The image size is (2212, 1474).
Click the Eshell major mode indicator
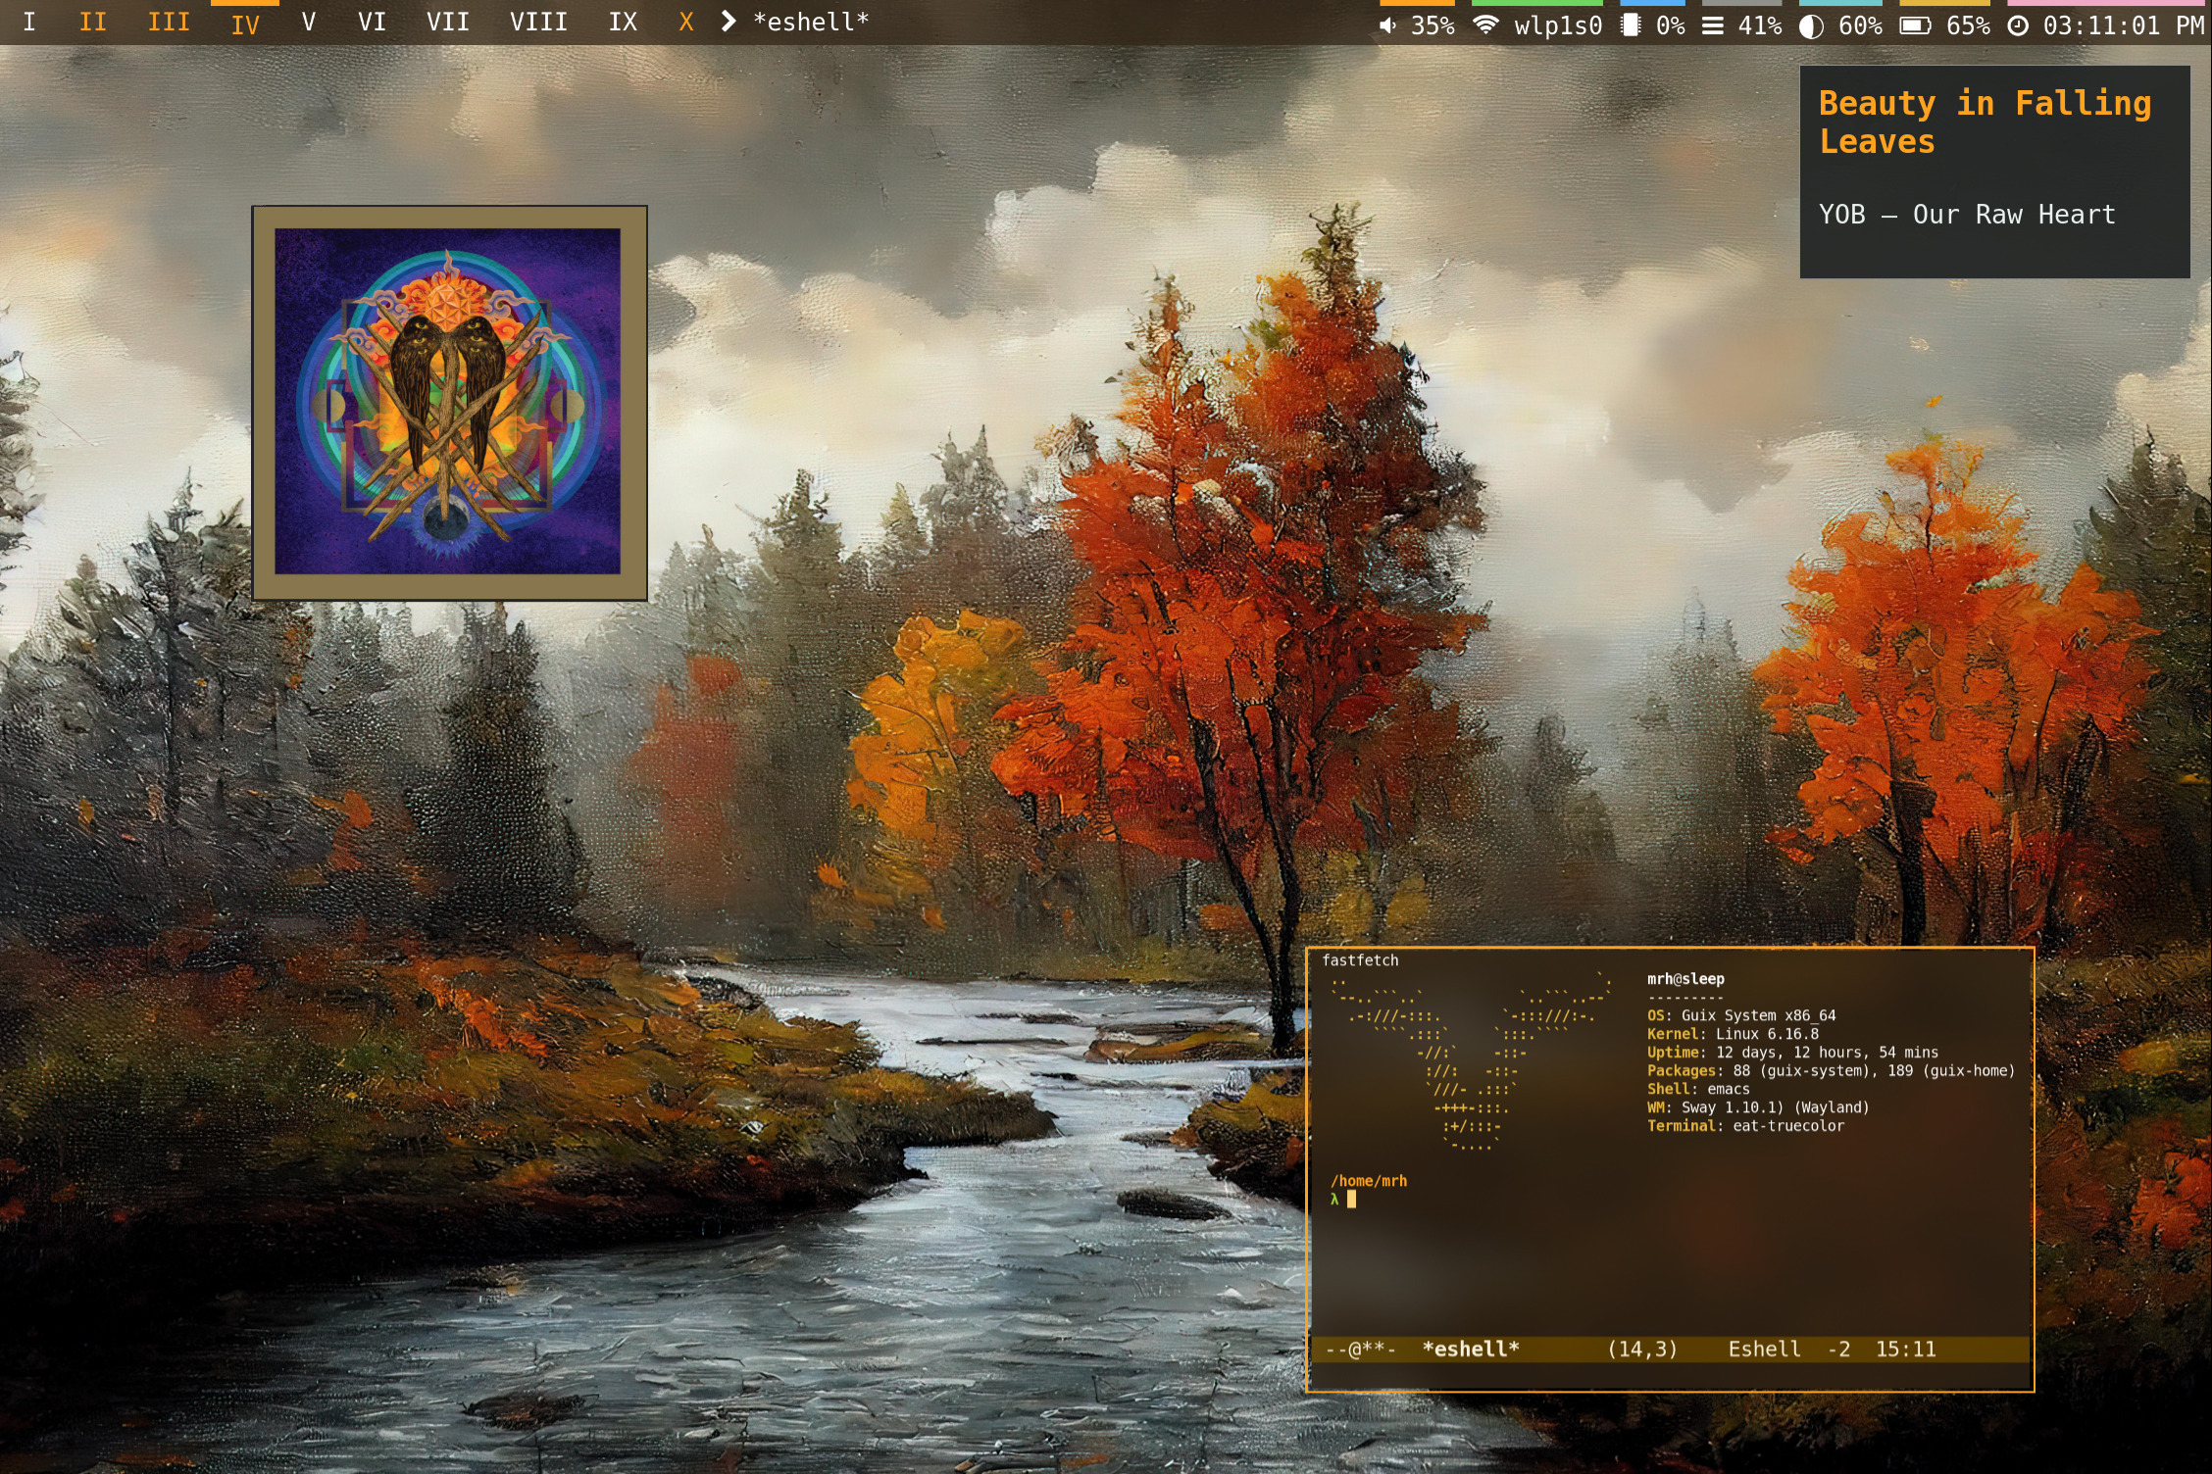1764,1349
